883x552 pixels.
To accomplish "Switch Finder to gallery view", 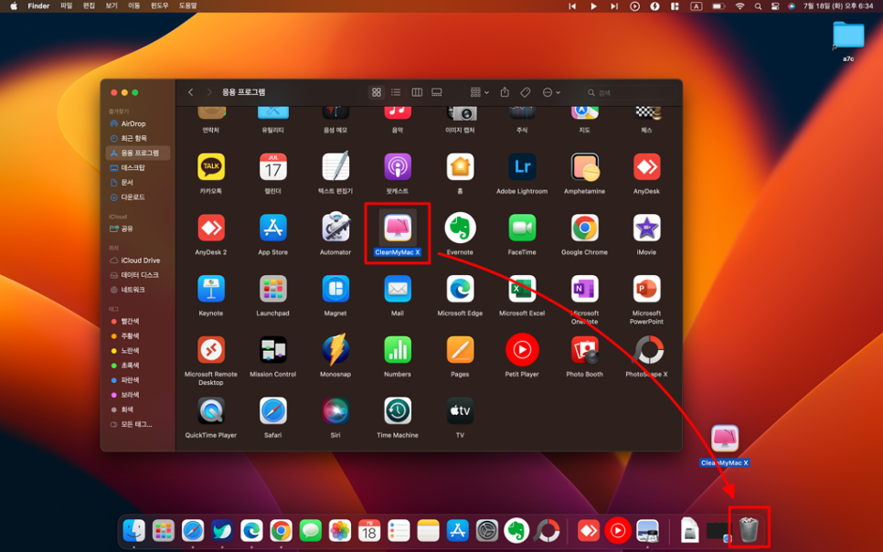I will pos(436,92).
